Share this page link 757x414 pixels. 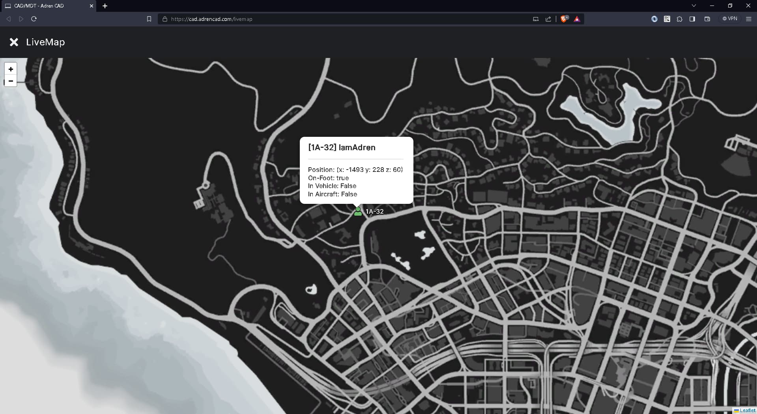click(x=548, y=19)
